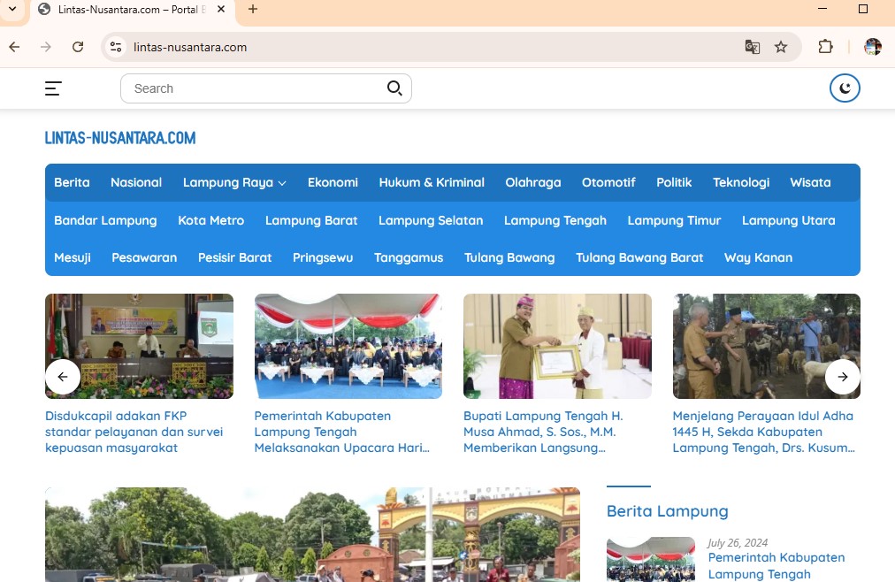Click the browser back arrow
This screenshot has width=895, height=582.
(x=14, y=47)
